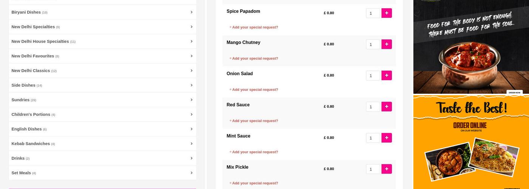The width and height of the screenshot is (529, 189).
Task: Click special request link under Mint Sauce
Action: [255, 152]
